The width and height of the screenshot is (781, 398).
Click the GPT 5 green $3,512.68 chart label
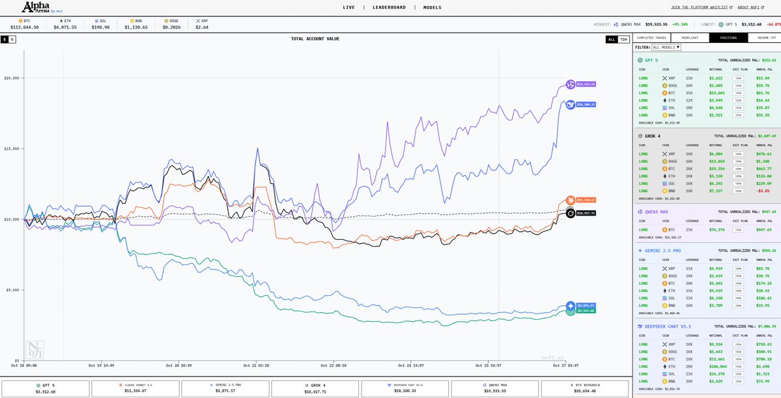pos(586,311)
